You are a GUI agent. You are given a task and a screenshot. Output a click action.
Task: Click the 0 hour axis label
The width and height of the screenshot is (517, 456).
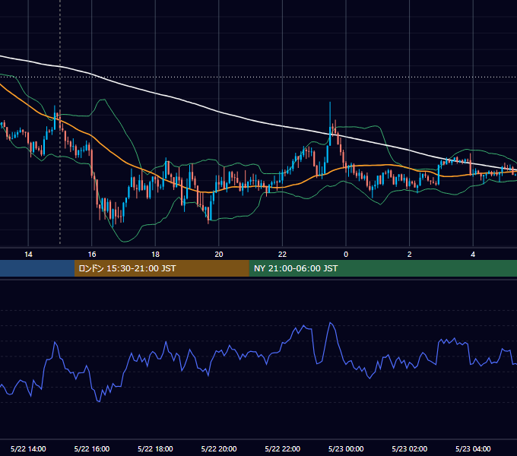(x=346, y=255)
